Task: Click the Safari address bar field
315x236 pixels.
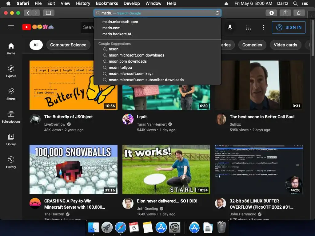Action: (157, 13)
